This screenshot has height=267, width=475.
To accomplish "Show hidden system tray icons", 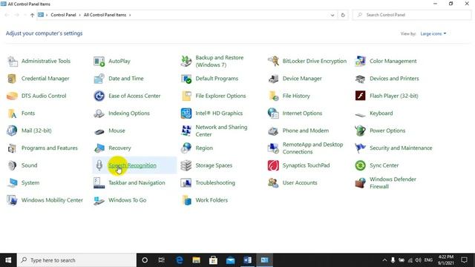I will point(384,260).
